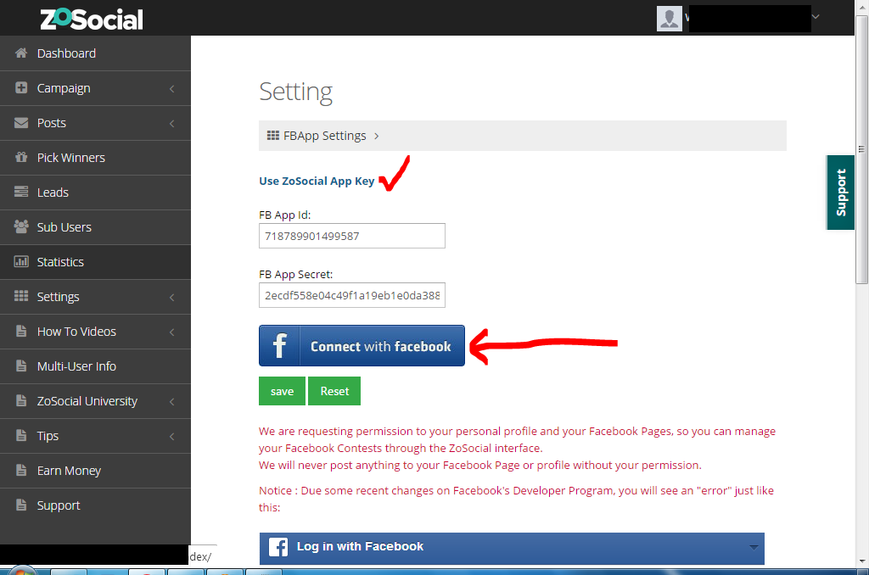Expand the Settings submenu chevron
Image resolution: width=869 pixels, height=575 pixels.
point(171,298)
